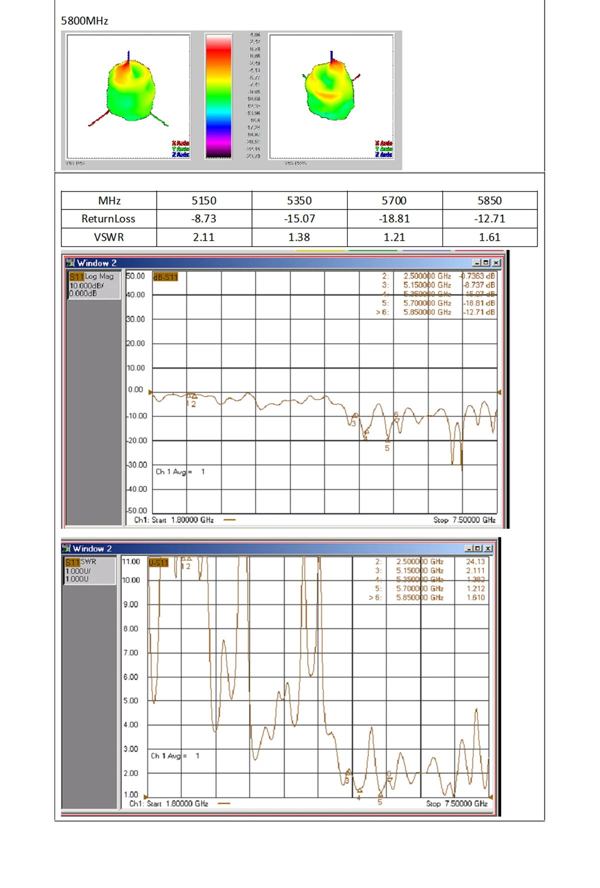Select the 5150 column header
The width and height of the screenshot is (600, 888).
coord(204,200)
